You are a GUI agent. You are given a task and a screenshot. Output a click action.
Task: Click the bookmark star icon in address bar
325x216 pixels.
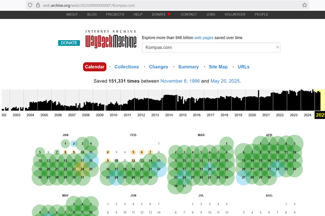pyautogui.click(x=305, y=5)
